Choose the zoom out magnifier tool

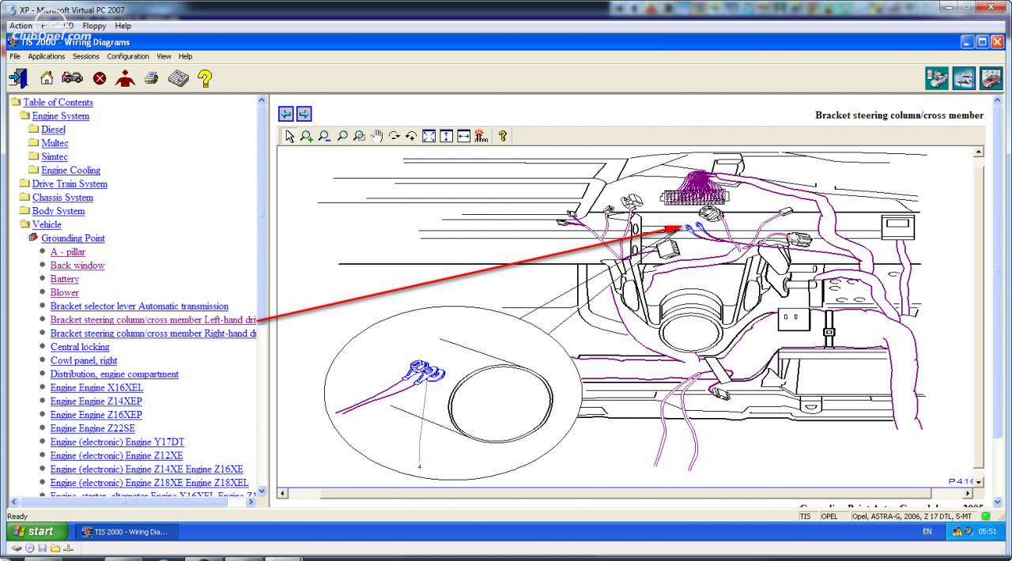[x=324, y=136]
